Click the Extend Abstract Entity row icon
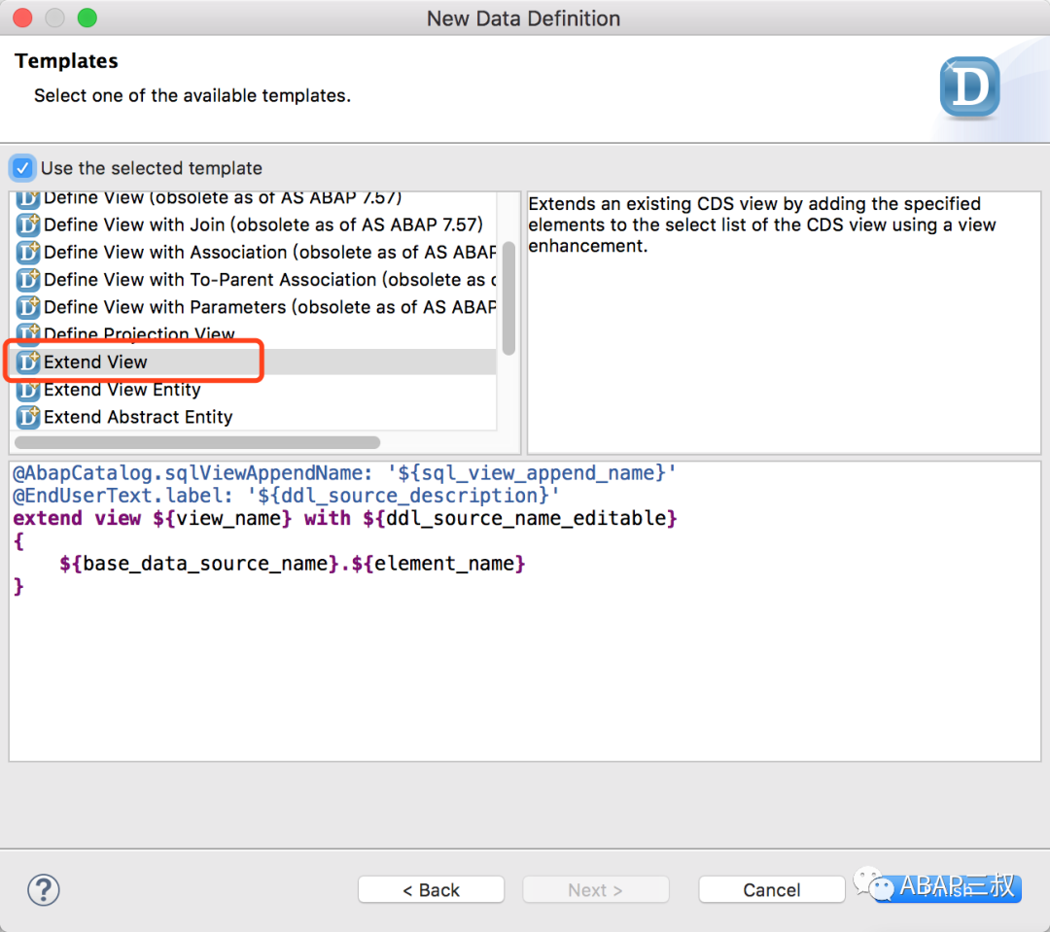 pyautogui.click(x=28, y=417)
